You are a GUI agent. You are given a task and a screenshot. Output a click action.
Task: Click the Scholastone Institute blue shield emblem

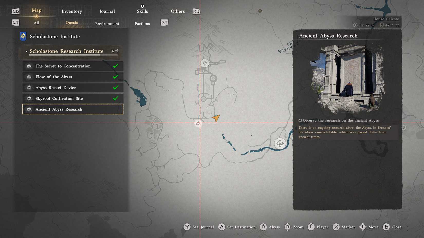coord(23,36)
